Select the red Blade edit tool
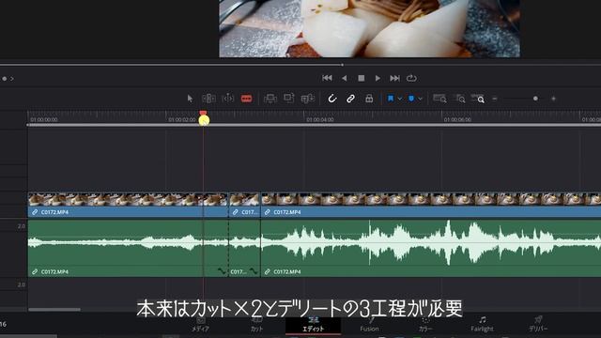 (246, 99)
